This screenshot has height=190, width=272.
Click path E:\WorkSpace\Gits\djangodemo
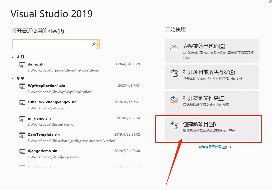pyautogui.click(x=53, y=157)
